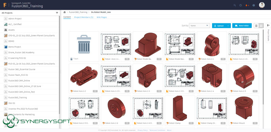Open the Robot-Axis 1-2 model thumbnail
The width and height of the screenshot is (271, 132).
click(x=84, y=76)
